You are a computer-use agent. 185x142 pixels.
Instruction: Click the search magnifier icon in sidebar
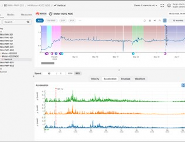pyautogui.click(x=28, y=22)
